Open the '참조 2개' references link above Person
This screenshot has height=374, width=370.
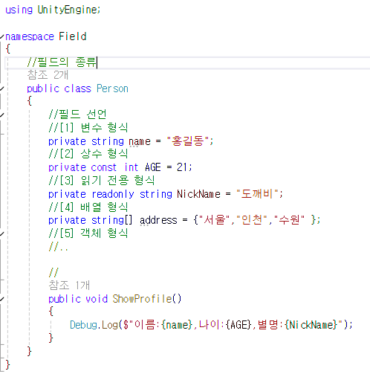click(48, 75)
